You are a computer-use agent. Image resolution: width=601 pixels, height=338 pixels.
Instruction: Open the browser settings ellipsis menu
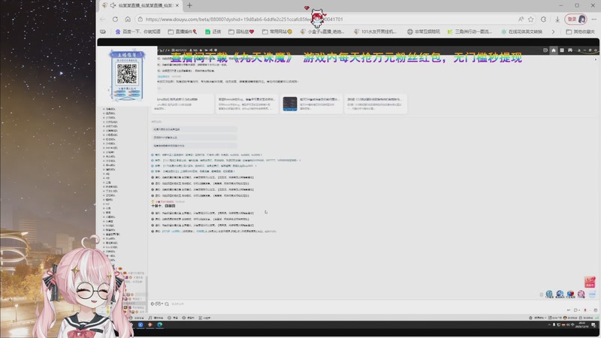pos(593,20)
